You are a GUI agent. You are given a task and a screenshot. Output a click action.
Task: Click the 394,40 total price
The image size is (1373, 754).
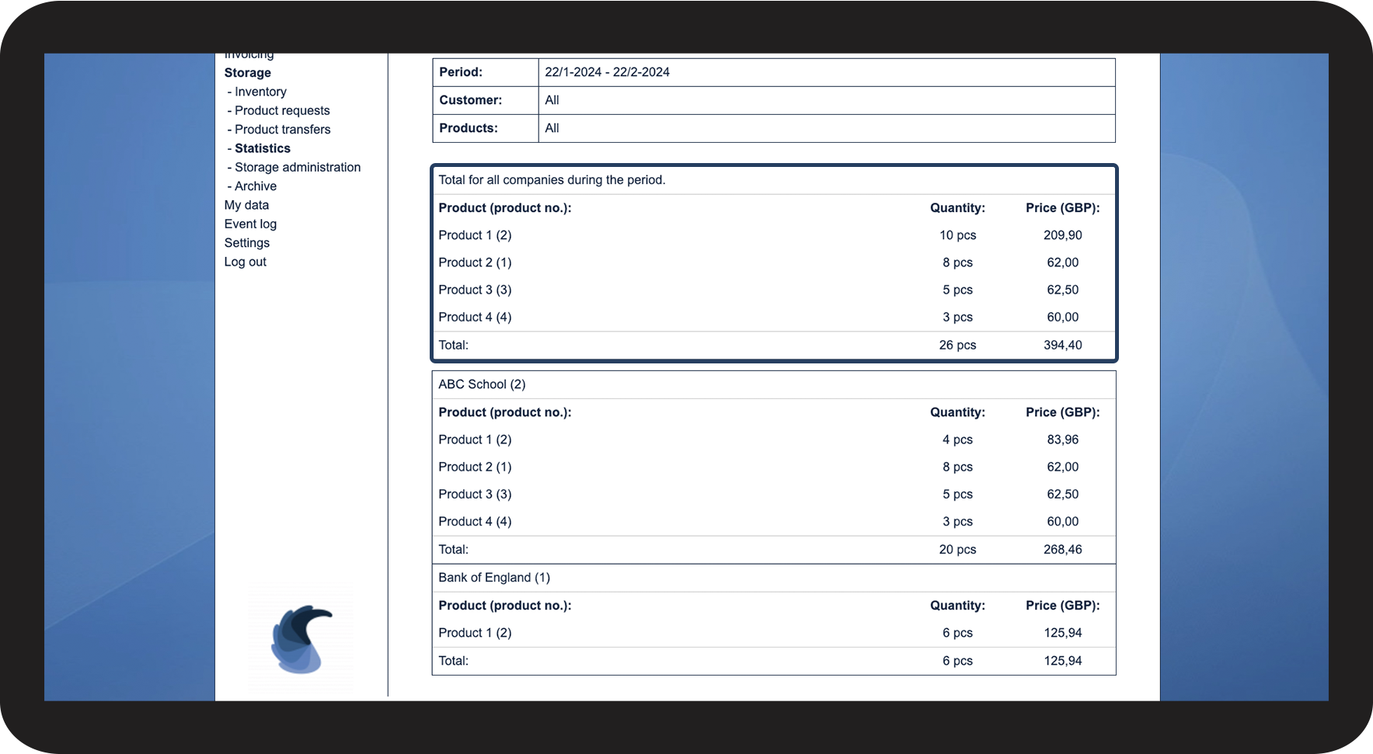coord(1062,345)
